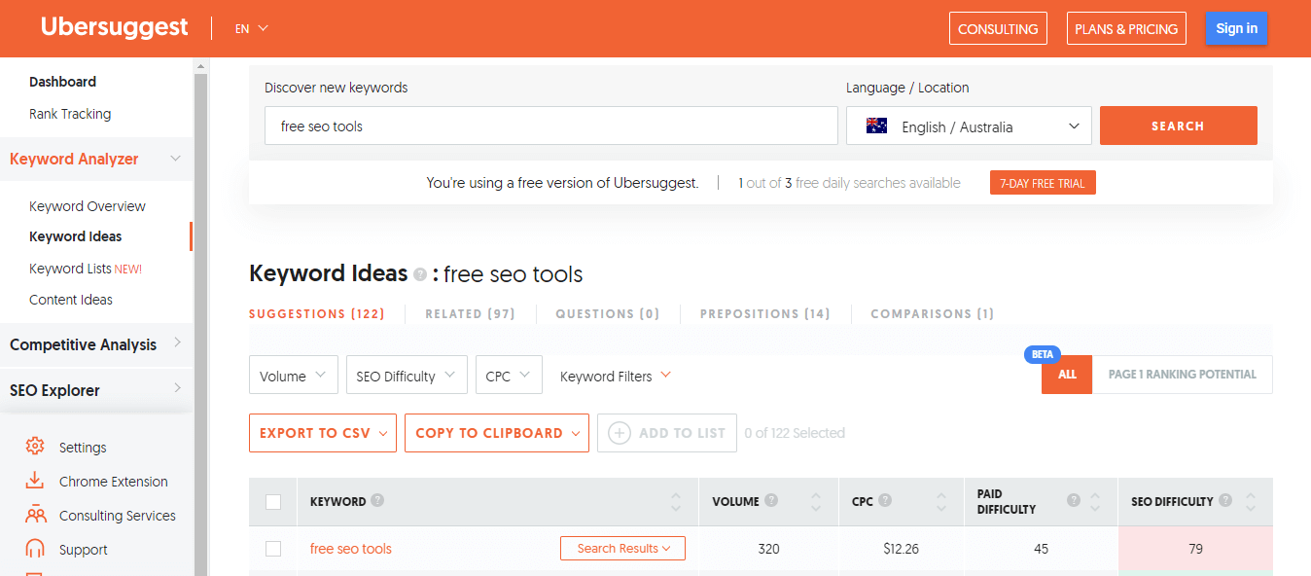Click the SEO difficulty value 79

point(1196,549)
